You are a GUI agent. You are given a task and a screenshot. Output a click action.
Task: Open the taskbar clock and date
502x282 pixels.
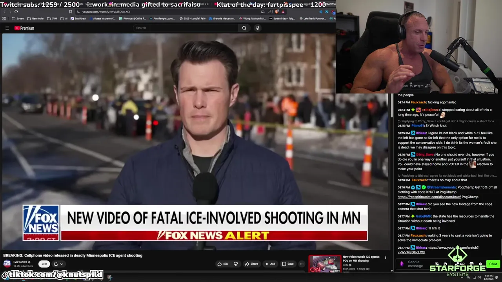pos(489,277)
